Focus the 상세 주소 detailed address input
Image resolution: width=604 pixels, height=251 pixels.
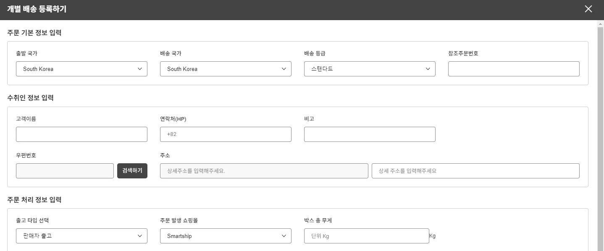click(475, 171)
